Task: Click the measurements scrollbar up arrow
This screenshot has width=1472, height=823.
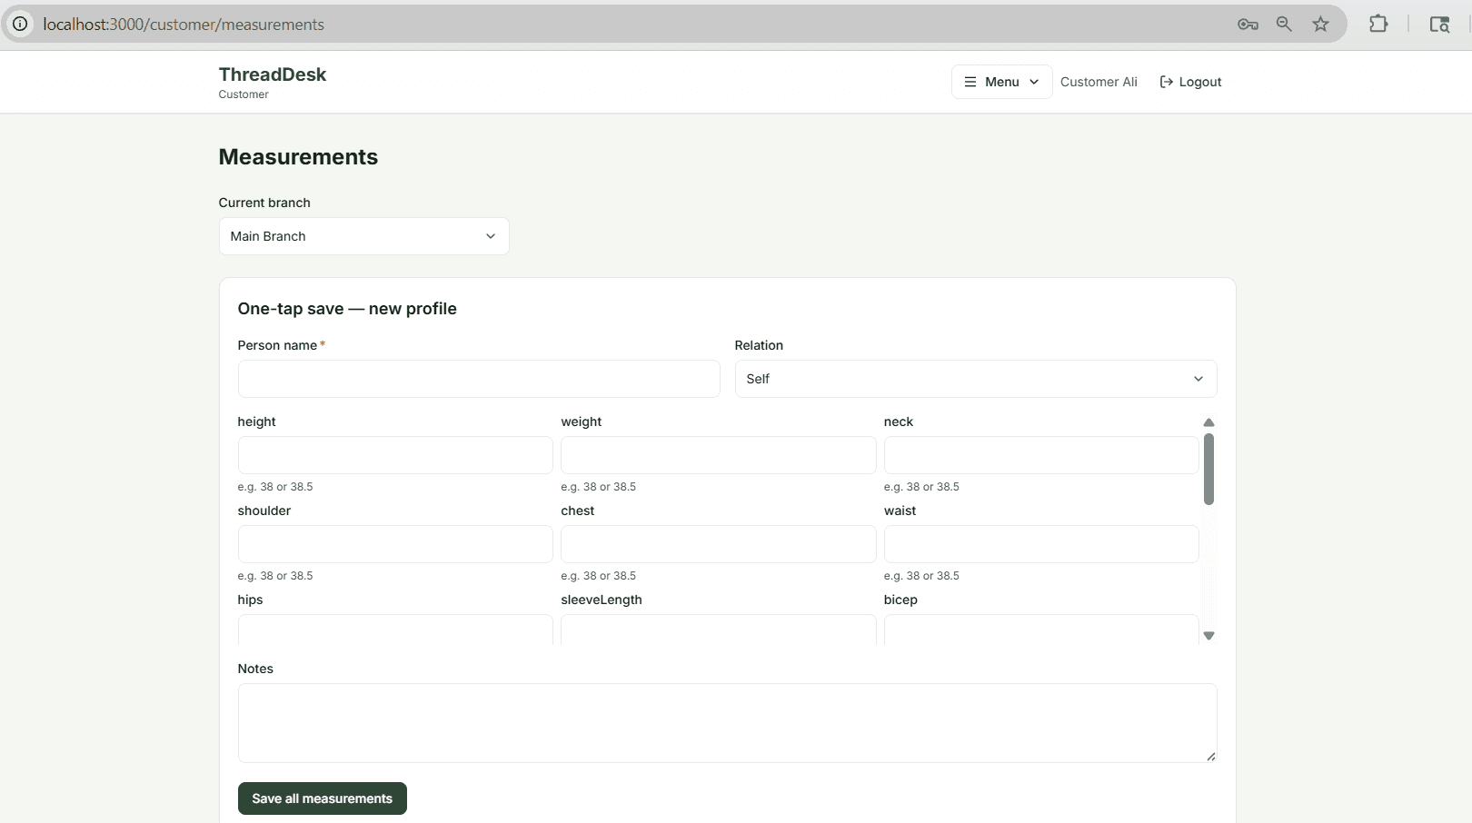Action: pos(1208,422)
